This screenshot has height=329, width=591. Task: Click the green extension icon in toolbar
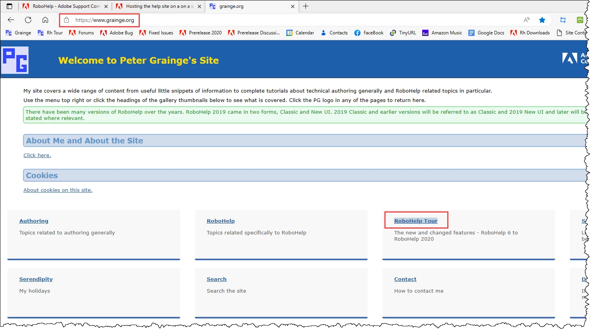(580, 20)
